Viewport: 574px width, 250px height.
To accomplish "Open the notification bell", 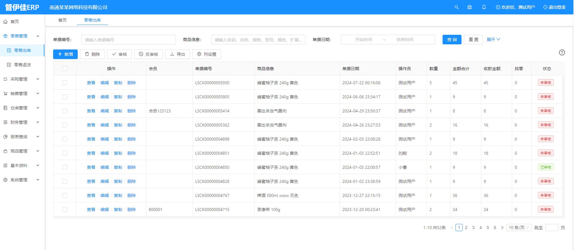I will tap(484, 7).
